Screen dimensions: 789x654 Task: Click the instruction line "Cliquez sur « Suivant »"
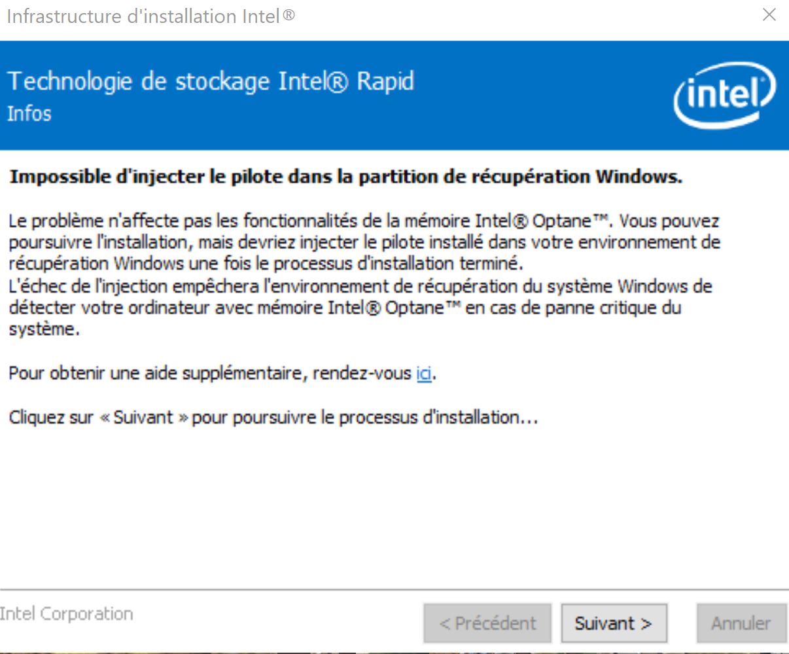click(x=273, y=418)
